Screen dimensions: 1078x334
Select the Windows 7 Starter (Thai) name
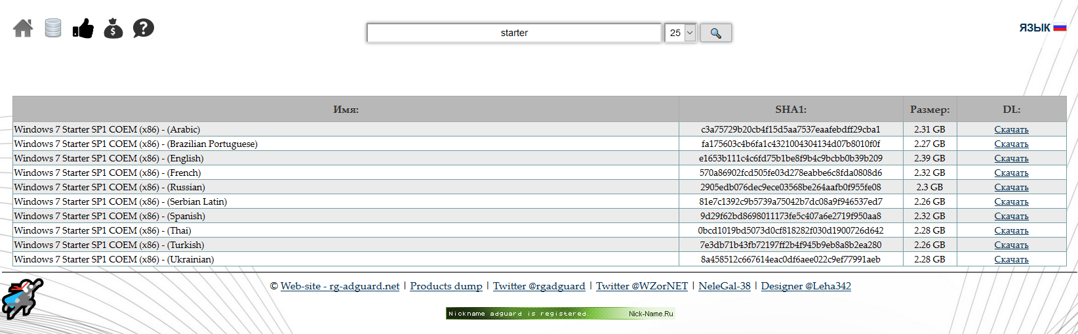point(102,230)
